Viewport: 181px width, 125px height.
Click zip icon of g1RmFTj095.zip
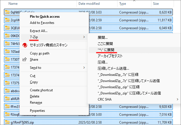7,122
